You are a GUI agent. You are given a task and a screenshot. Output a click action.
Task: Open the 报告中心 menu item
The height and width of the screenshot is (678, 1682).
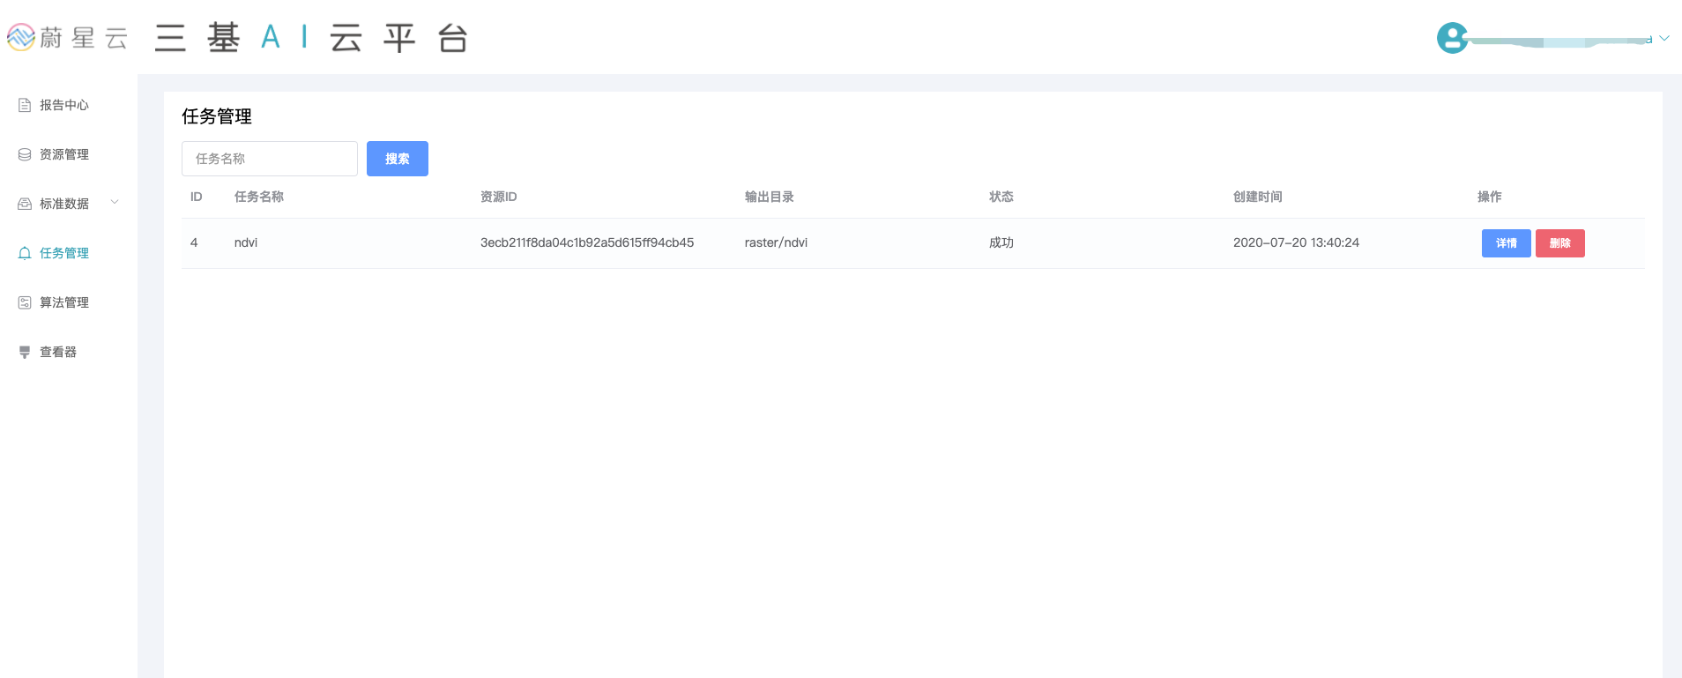click(64, 105)
